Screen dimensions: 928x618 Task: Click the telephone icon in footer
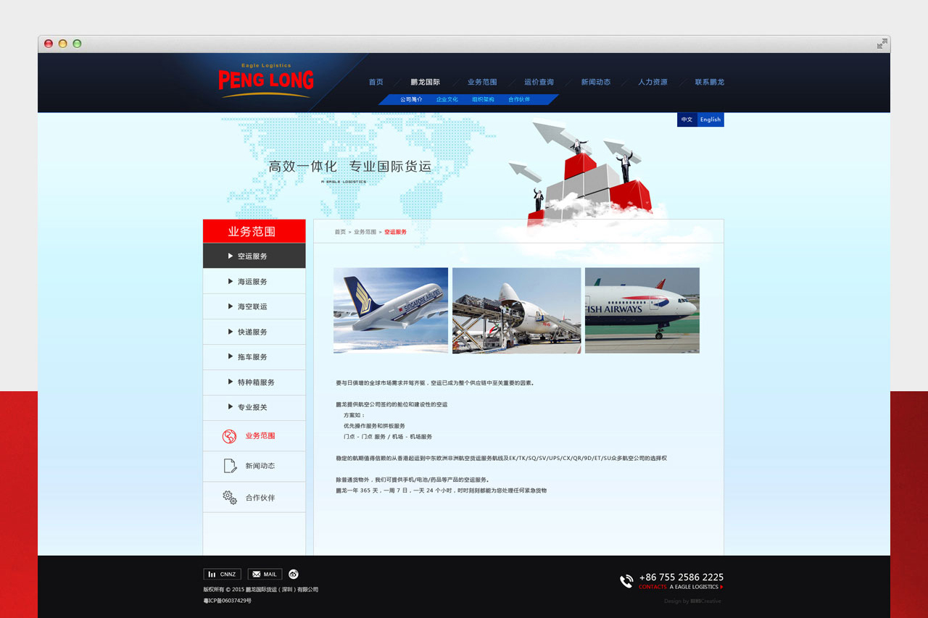point(626,581)
